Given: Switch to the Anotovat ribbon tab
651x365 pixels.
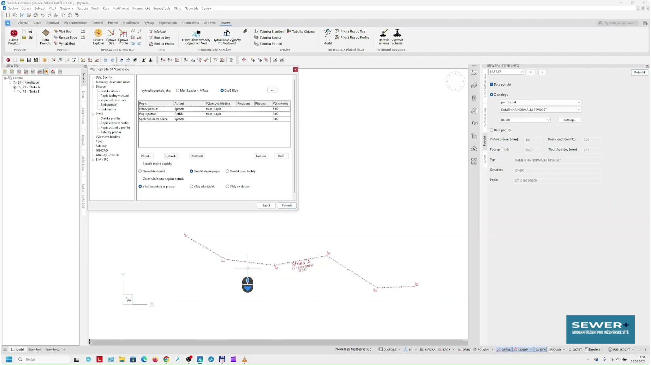Looking at the screenshot, I should click(x=53, y=23).
